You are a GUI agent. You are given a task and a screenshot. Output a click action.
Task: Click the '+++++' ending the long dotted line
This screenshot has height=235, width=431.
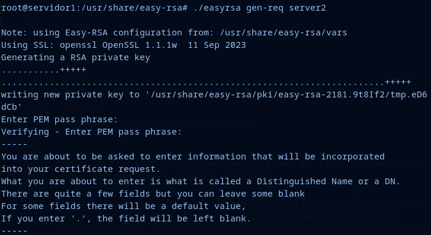tap(398, 82)
